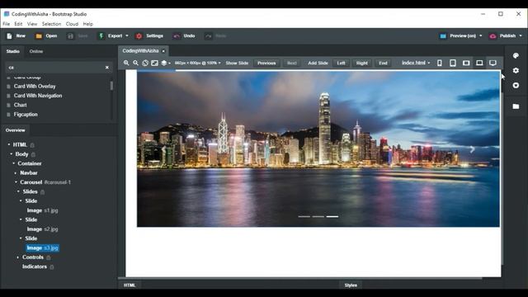Click the Show Slide button
Screen dimensions: 528x297
tap(237, 63)
